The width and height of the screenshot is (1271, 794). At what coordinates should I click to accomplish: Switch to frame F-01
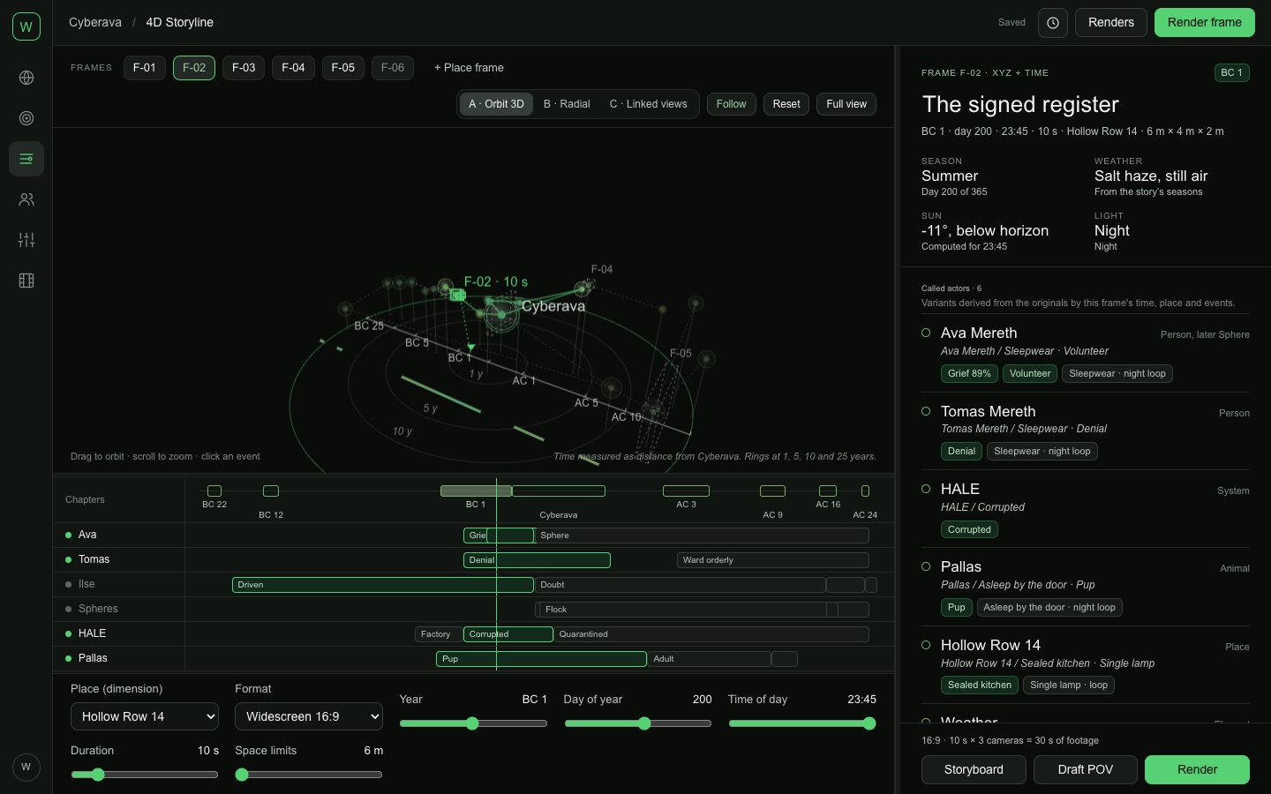(144, 68)
